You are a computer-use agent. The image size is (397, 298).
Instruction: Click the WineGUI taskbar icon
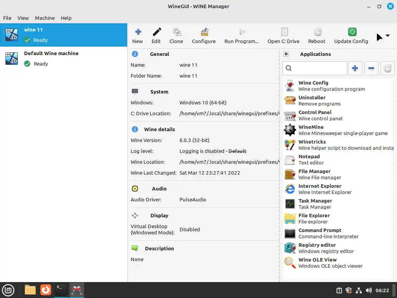pyautogui.click(x=77, y=290)
